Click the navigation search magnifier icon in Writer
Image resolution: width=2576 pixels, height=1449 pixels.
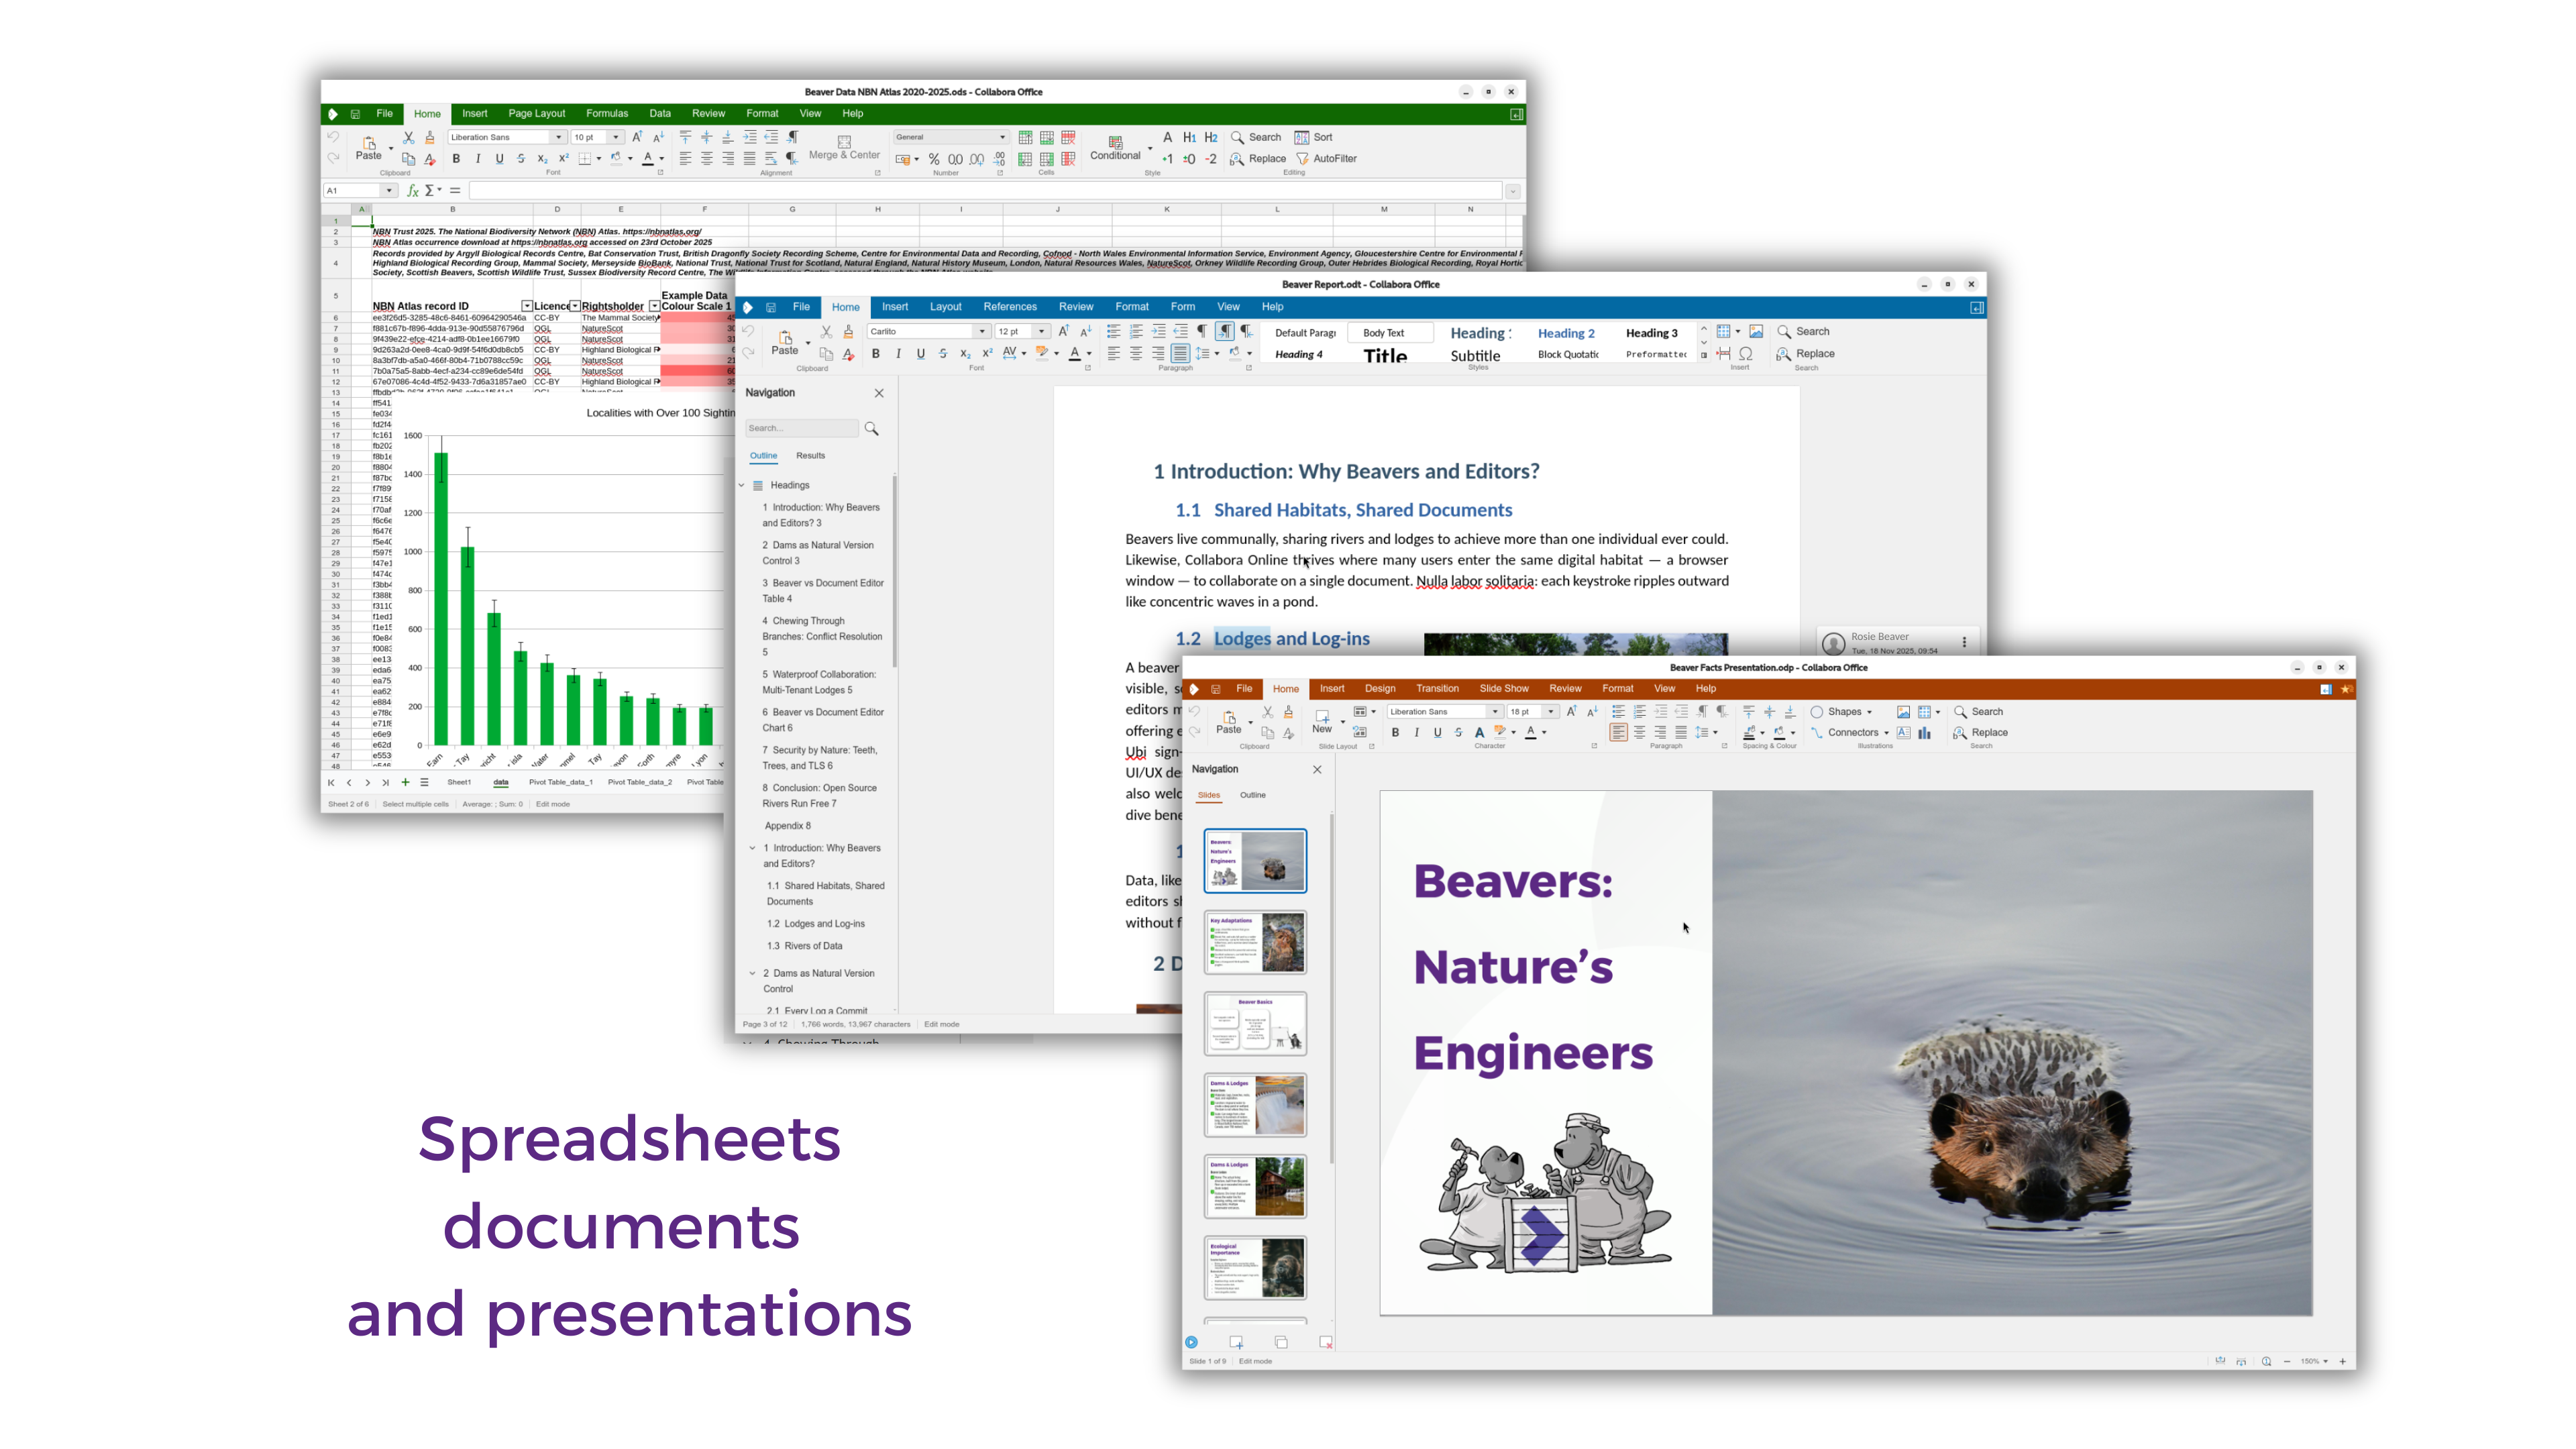coord(872,428)
